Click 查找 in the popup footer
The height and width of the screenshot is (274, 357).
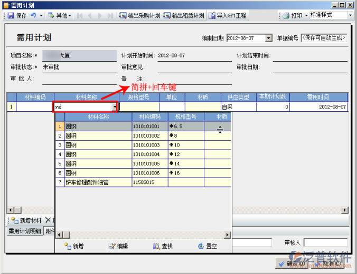pos(163,246)
